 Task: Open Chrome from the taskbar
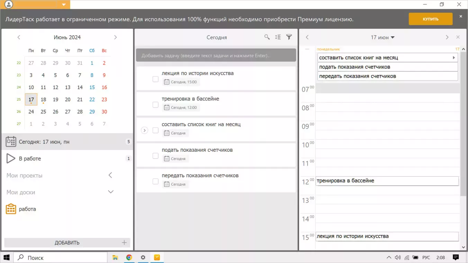coord(129,257)
